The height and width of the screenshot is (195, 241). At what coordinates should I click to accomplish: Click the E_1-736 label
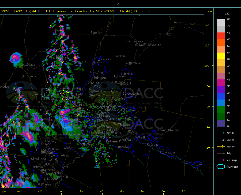click(x=165, y=35)
